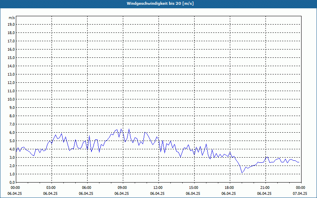Click the "00:00" label above "07.04.25"

(x=301, y=188)
